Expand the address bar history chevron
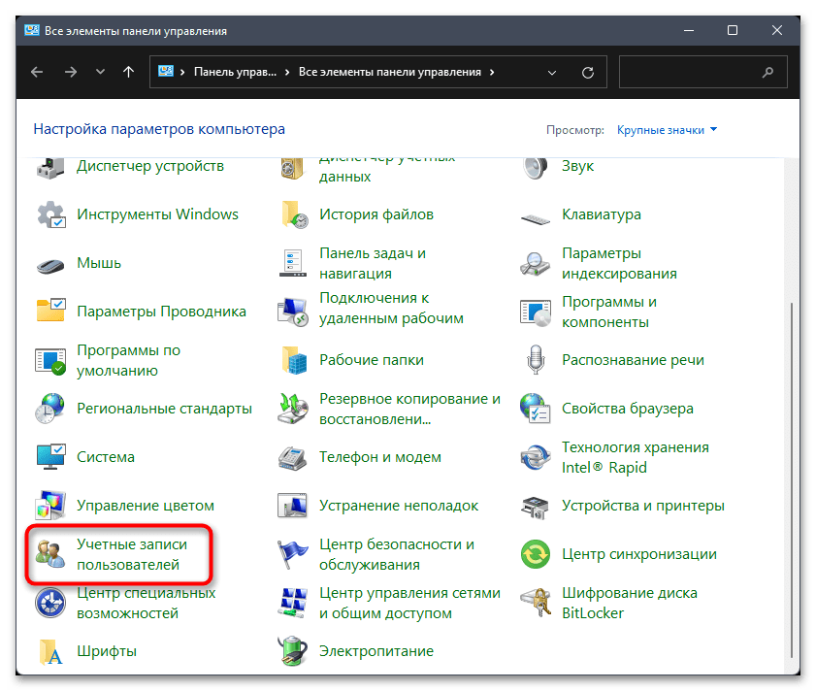 coord(552,73)
